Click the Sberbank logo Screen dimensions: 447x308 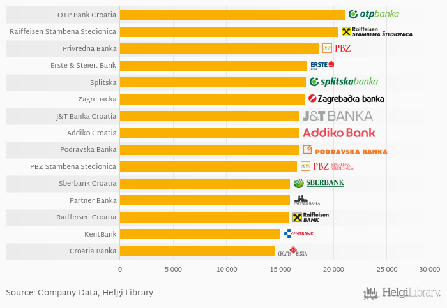[x=319, y=183]
